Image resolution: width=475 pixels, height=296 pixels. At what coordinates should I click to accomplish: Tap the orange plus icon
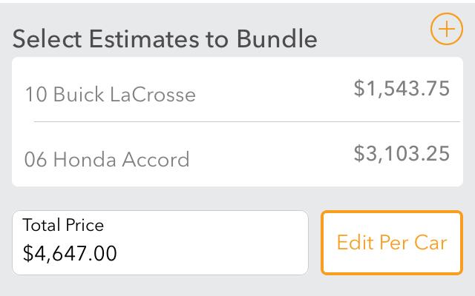[x=447, y=29]
